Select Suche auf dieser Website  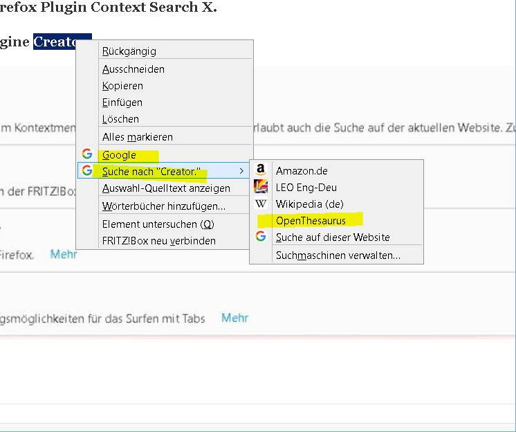pos(336,237)
